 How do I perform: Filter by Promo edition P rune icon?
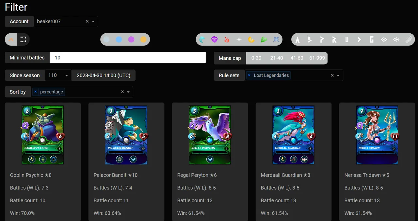pos(322,40)
